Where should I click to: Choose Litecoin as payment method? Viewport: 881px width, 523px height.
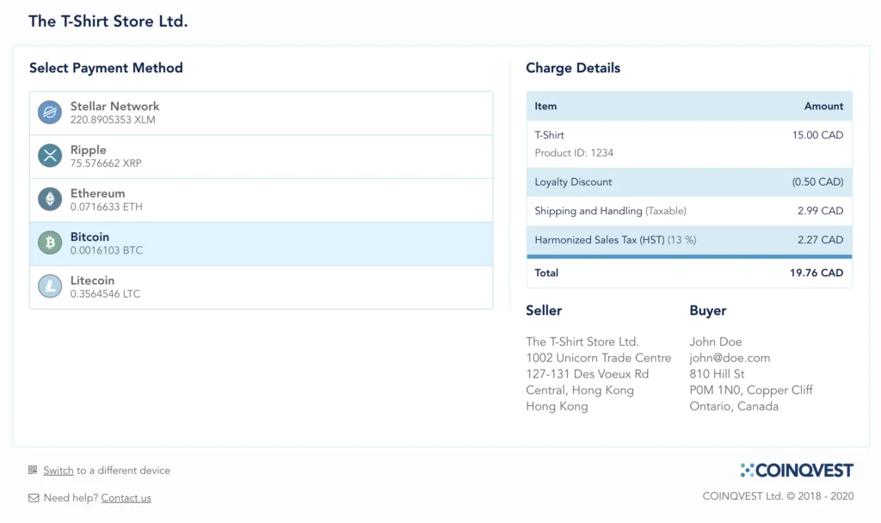(x=262, y=287)
